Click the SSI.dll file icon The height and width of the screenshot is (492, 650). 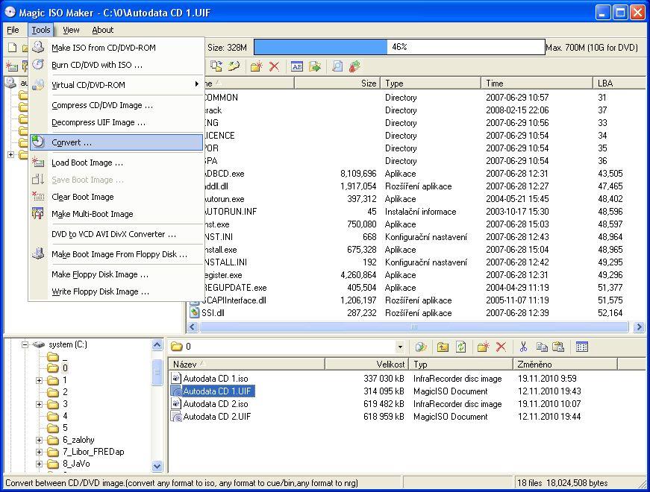(x=195, y=313)
